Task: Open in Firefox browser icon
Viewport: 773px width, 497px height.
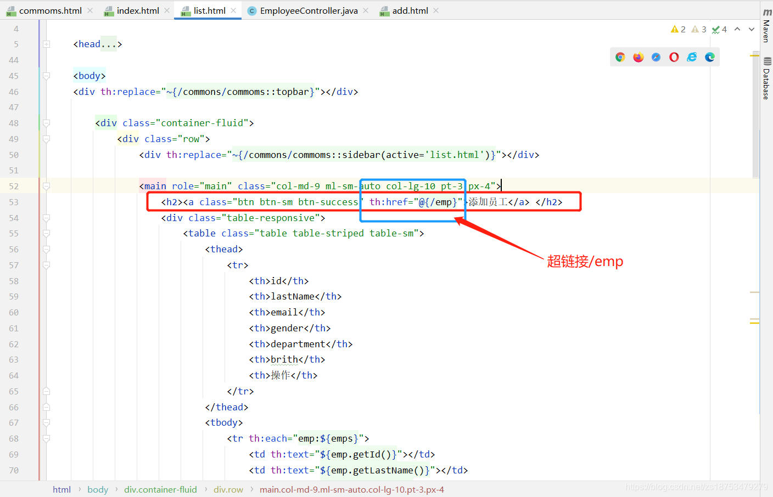Action: (x=638, y=57)
